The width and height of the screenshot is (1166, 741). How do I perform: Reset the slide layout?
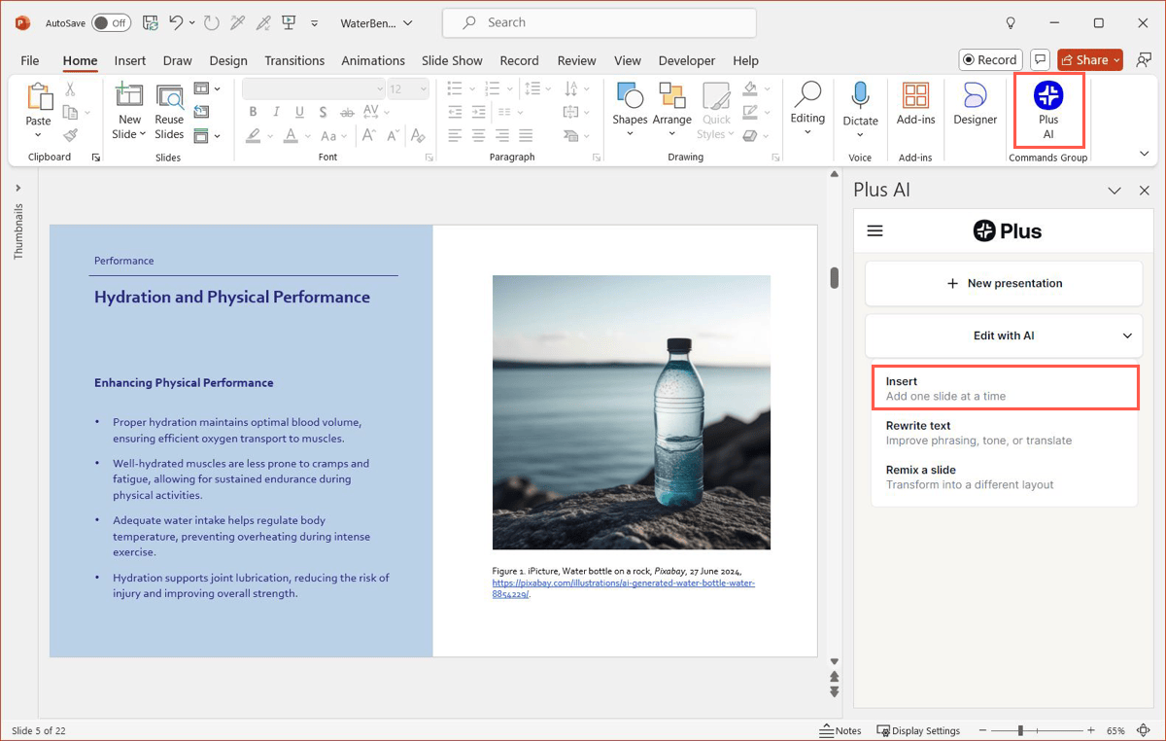pyautogui.click(x=201, y=113)
